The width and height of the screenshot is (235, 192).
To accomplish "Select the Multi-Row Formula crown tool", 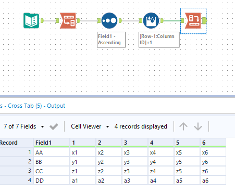I will [151, 20].
